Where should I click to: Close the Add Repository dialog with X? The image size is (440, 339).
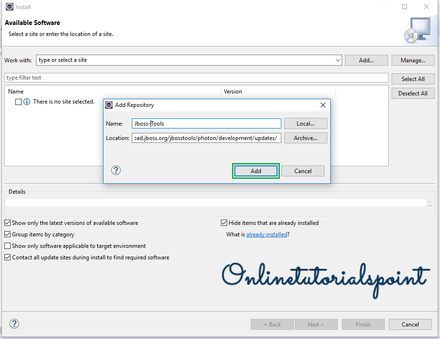[x=323, y=105]
